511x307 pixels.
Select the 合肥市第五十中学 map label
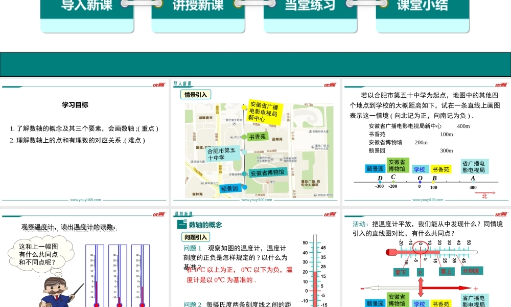coord(222,154)
